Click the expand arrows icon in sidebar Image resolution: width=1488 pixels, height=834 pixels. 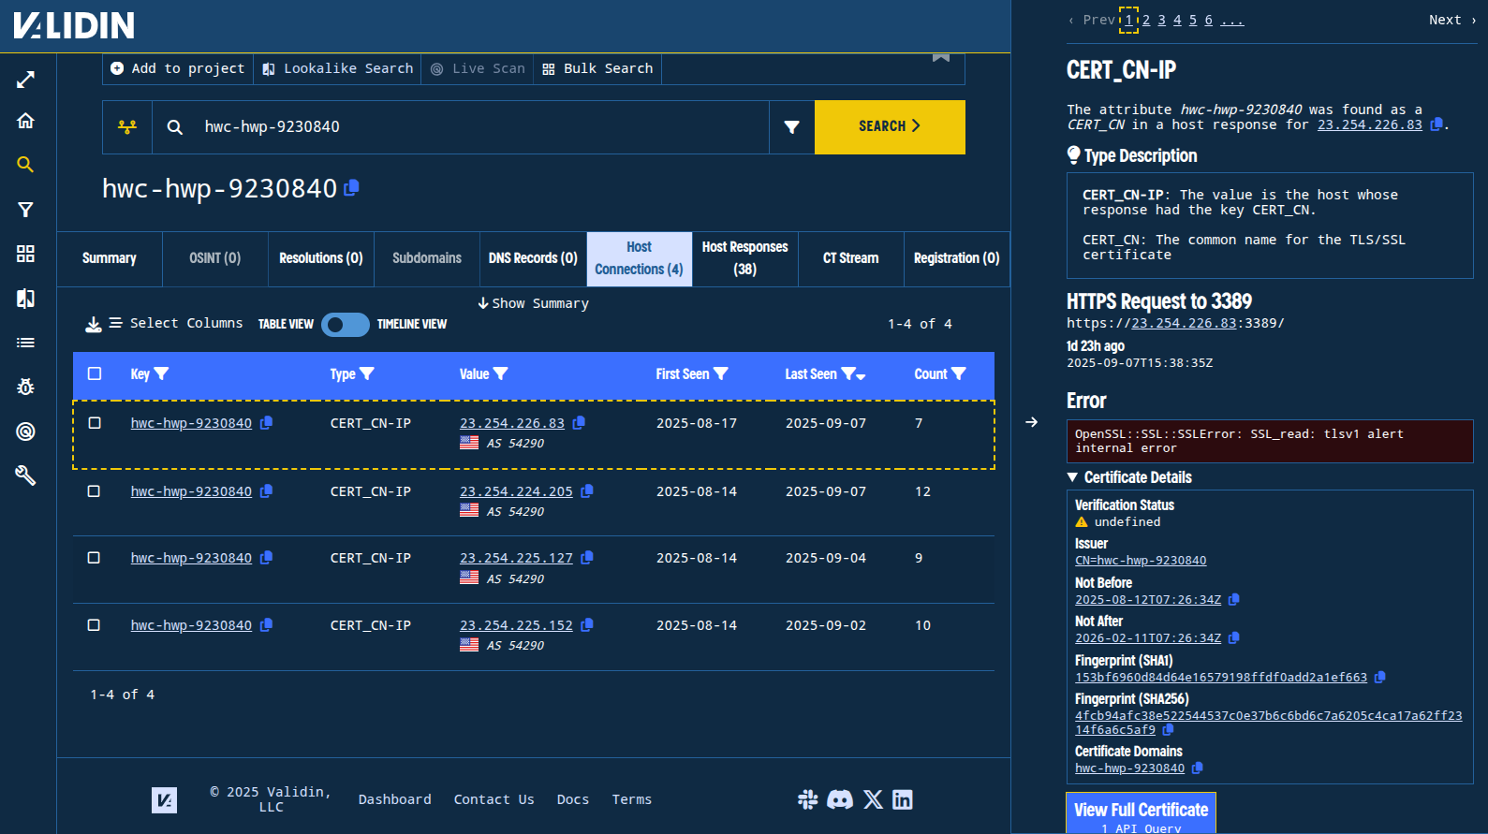click(x=25, y=80)
